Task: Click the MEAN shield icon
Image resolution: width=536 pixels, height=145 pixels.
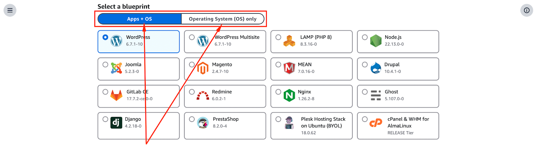Action: [x=289, y=68]
